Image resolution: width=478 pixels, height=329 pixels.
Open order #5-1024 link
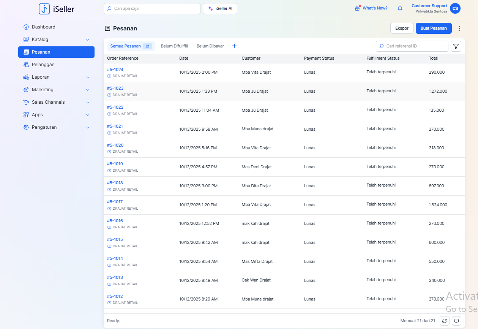pos(115,70)
